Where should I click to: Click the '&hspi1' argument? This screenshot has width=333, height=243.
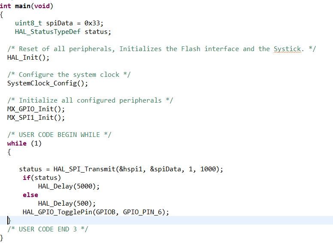click(130, 169)
